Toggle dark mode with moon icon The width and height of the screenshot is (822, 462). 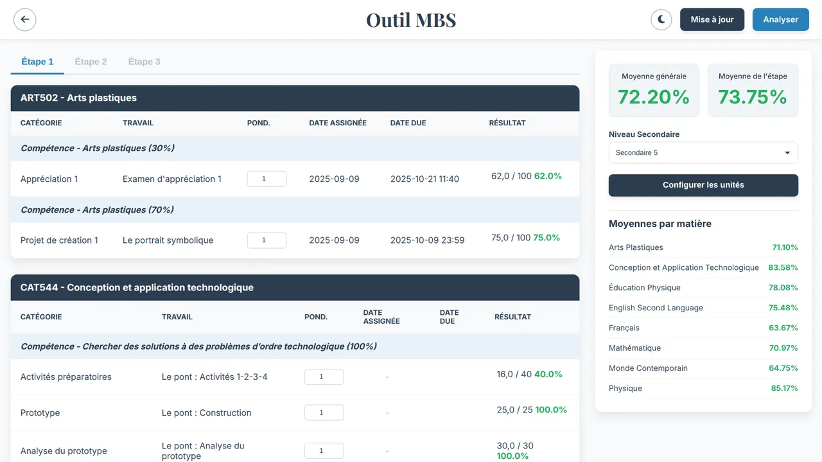click(661, 19)
